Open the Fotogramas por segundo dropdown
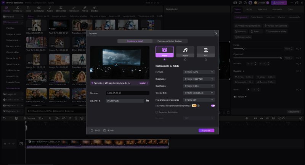 point(199,100)
